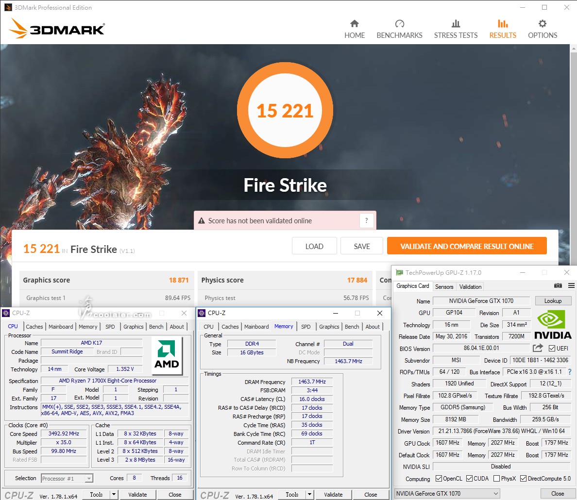Open Bench tab in left CPU-Z
This screenshot has height=500, width=577.
[156, 327]
